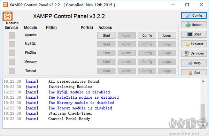The image size is (209, 136).
Task: Click the MySQL Logs button
Action: click(167, 44)
